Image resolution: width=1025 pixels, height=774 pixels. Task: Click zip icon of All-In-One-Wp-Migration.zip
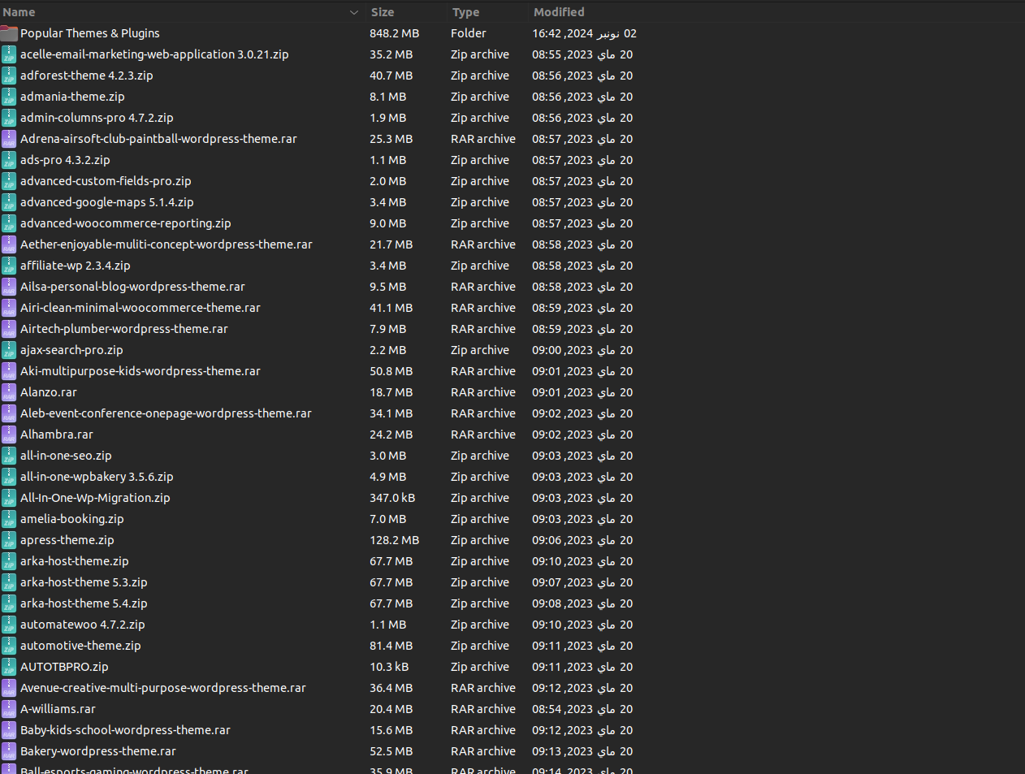(x=9, y=498)
